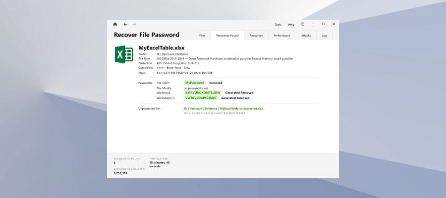
Task: Select the Passwords Found tab
Action: coord(227,36)
